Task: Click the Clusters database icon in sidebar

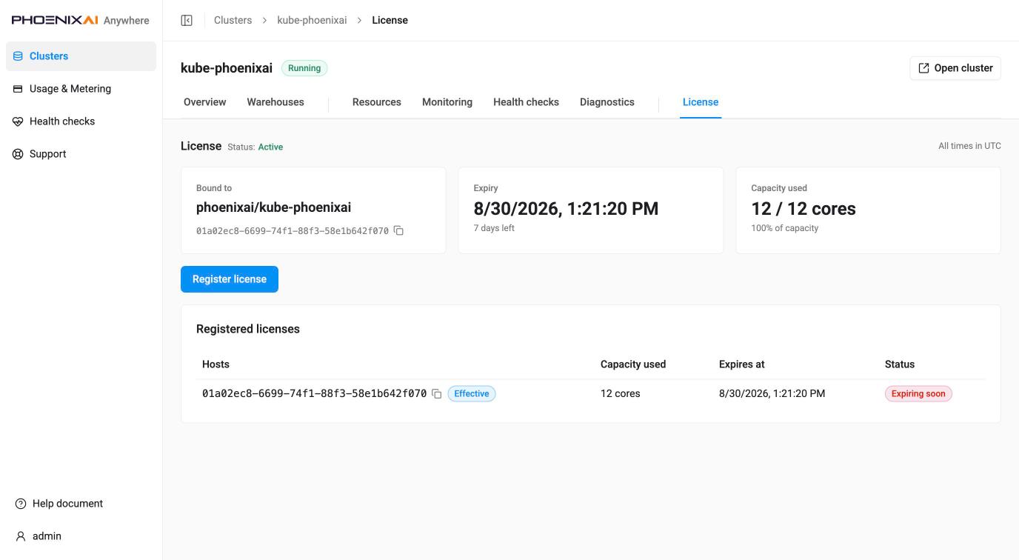Action: (x=18, y=56)
